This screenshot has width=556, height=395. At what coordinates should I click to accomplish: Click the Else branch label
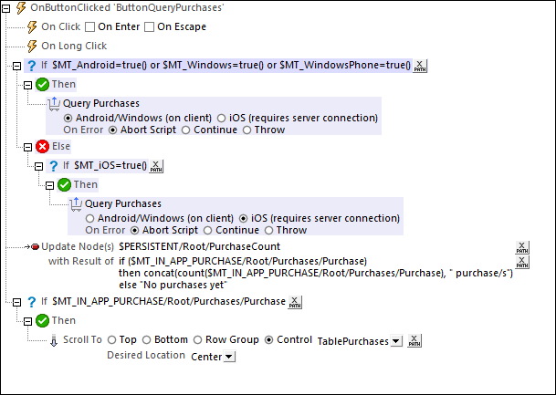61,146
